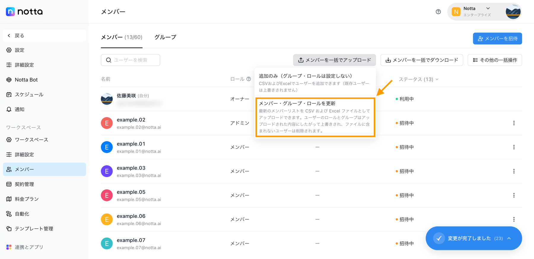Click メンバーを一括でダウンロード button
This screenshot has width=534, height=259.
[x=422, y=60]
